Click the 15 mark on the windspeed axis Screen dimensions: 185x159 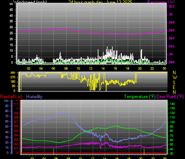tap(11, 45)
